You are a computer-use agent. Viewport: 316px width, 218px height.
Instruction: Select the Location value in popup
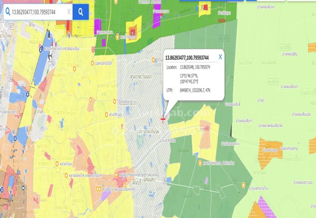pyautogui.click(x=195, y=67)
